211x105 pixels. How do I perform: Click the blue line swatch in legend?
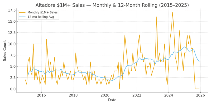pyautogui.click(x=23, y=17)
